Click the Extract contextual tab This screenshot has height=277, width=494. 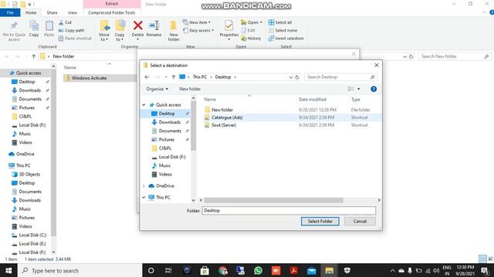[x=112, y=4]
